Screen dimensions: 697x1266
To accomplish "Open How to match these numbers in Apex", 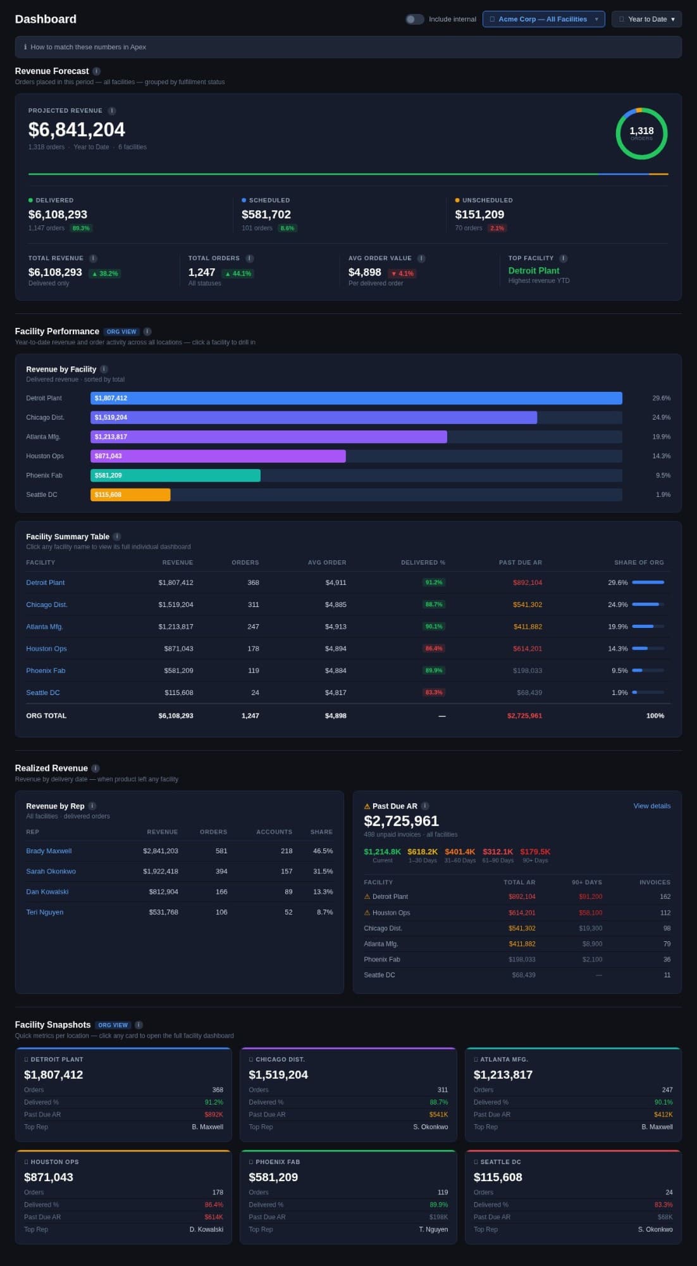I will tap(348, 47).
